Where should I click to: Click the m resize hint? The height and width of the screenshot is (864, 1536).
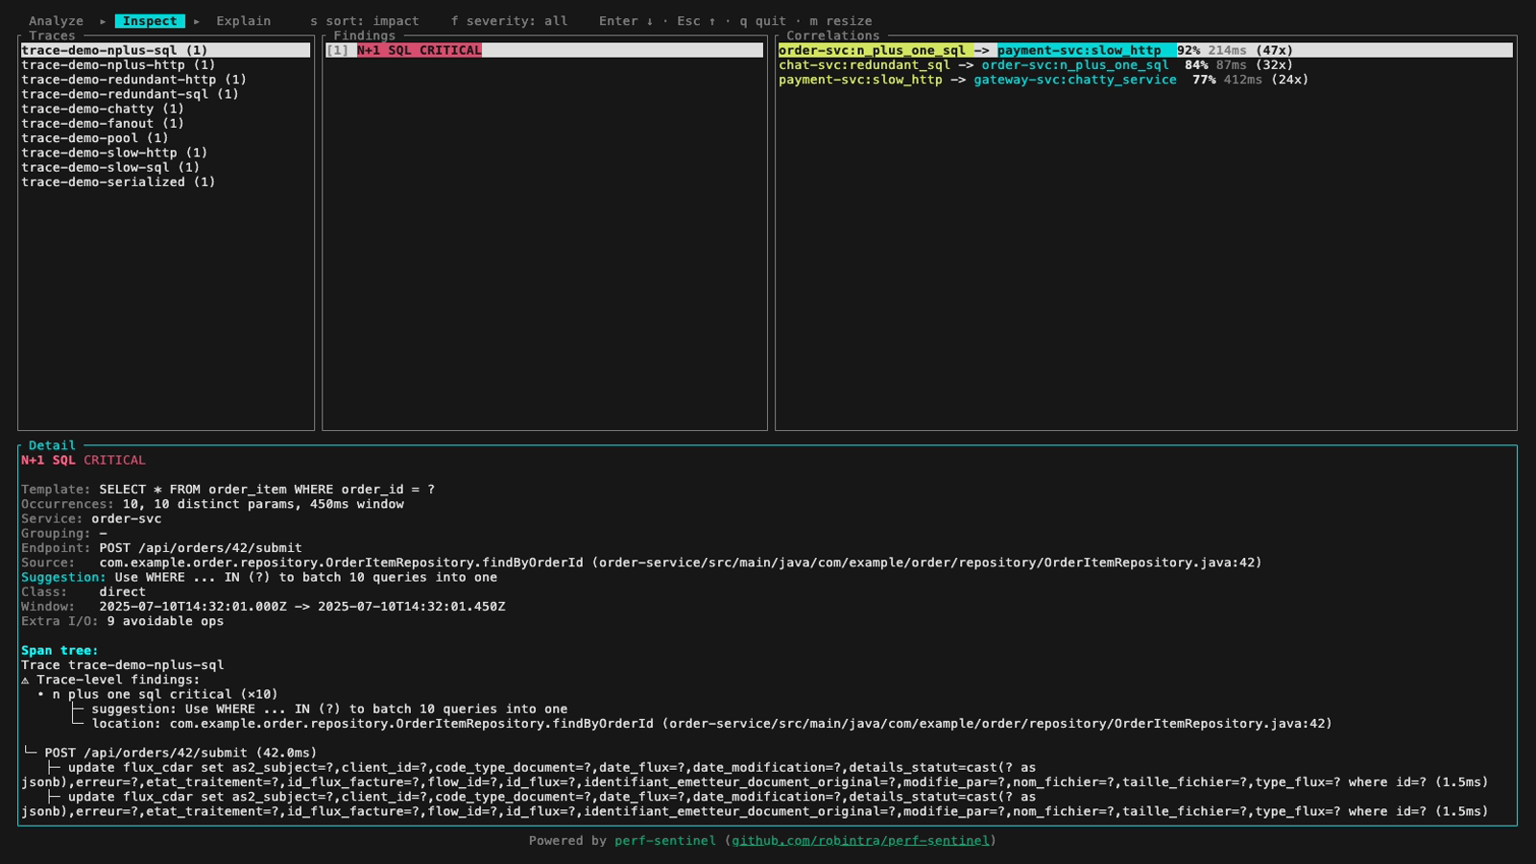click(x=841, y=21)
